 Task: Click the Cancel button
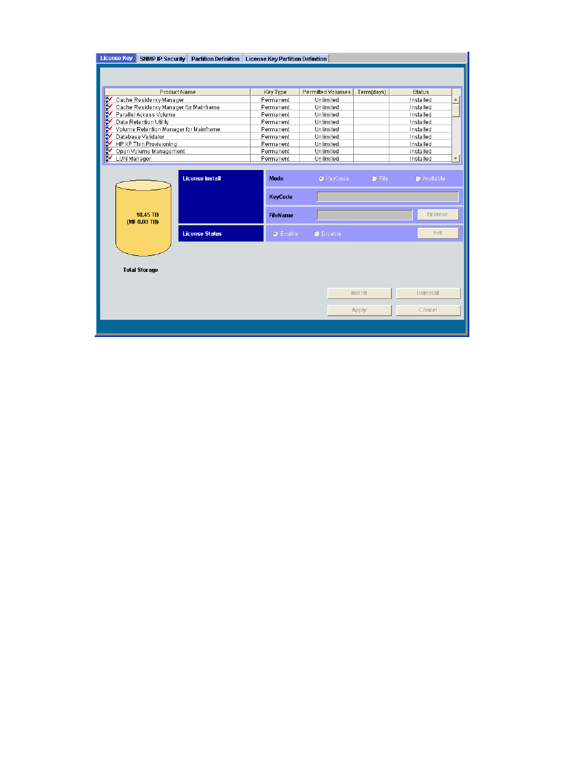(428, 311)
